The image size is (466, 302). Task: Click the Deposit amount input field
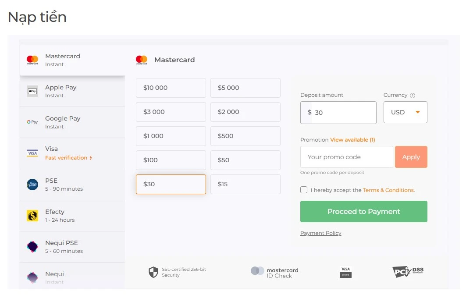pos(342,113)
